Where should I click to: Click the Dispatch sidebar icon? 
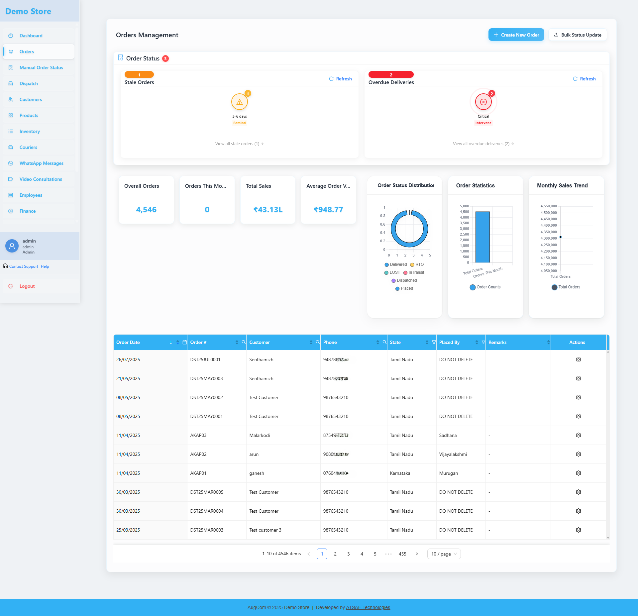(x=11, y=83)
